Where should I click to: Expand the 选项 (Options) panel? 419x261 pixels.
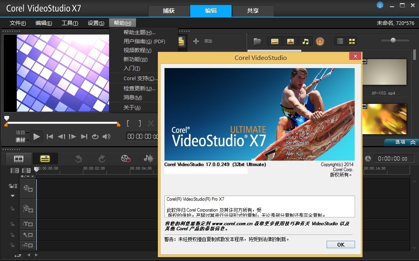(x=401, y=142)
